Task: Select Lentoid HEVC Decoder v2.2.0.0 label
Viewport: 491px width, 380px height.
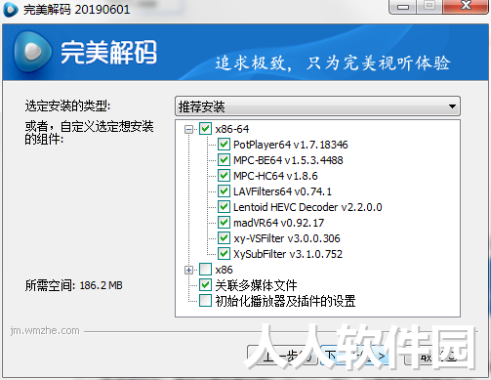Action: 307,207
